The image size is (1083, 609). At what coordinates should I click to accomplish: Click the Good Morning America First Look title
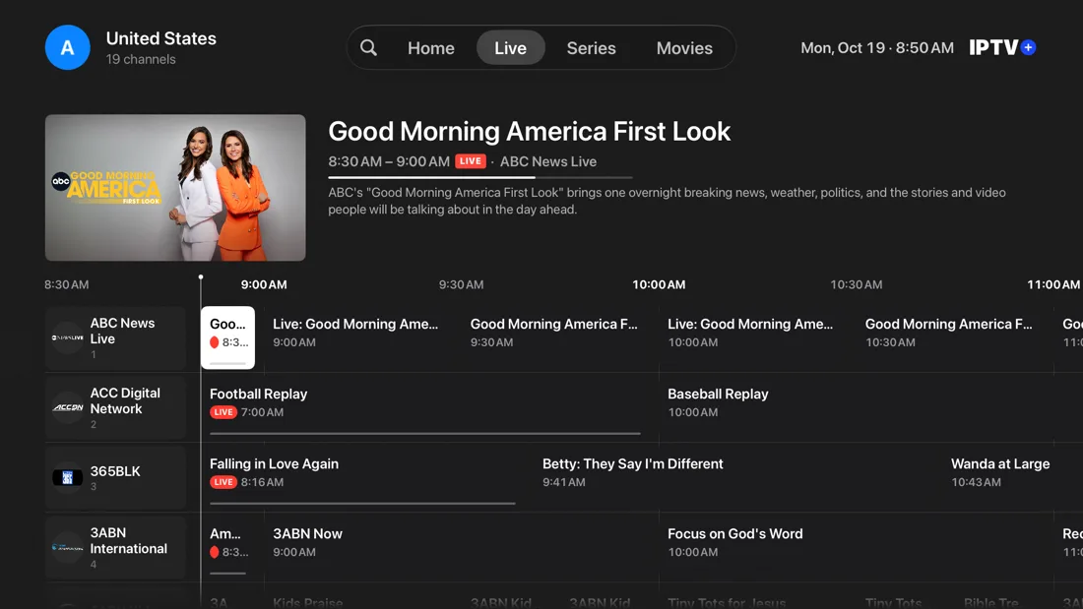point(529,131)
